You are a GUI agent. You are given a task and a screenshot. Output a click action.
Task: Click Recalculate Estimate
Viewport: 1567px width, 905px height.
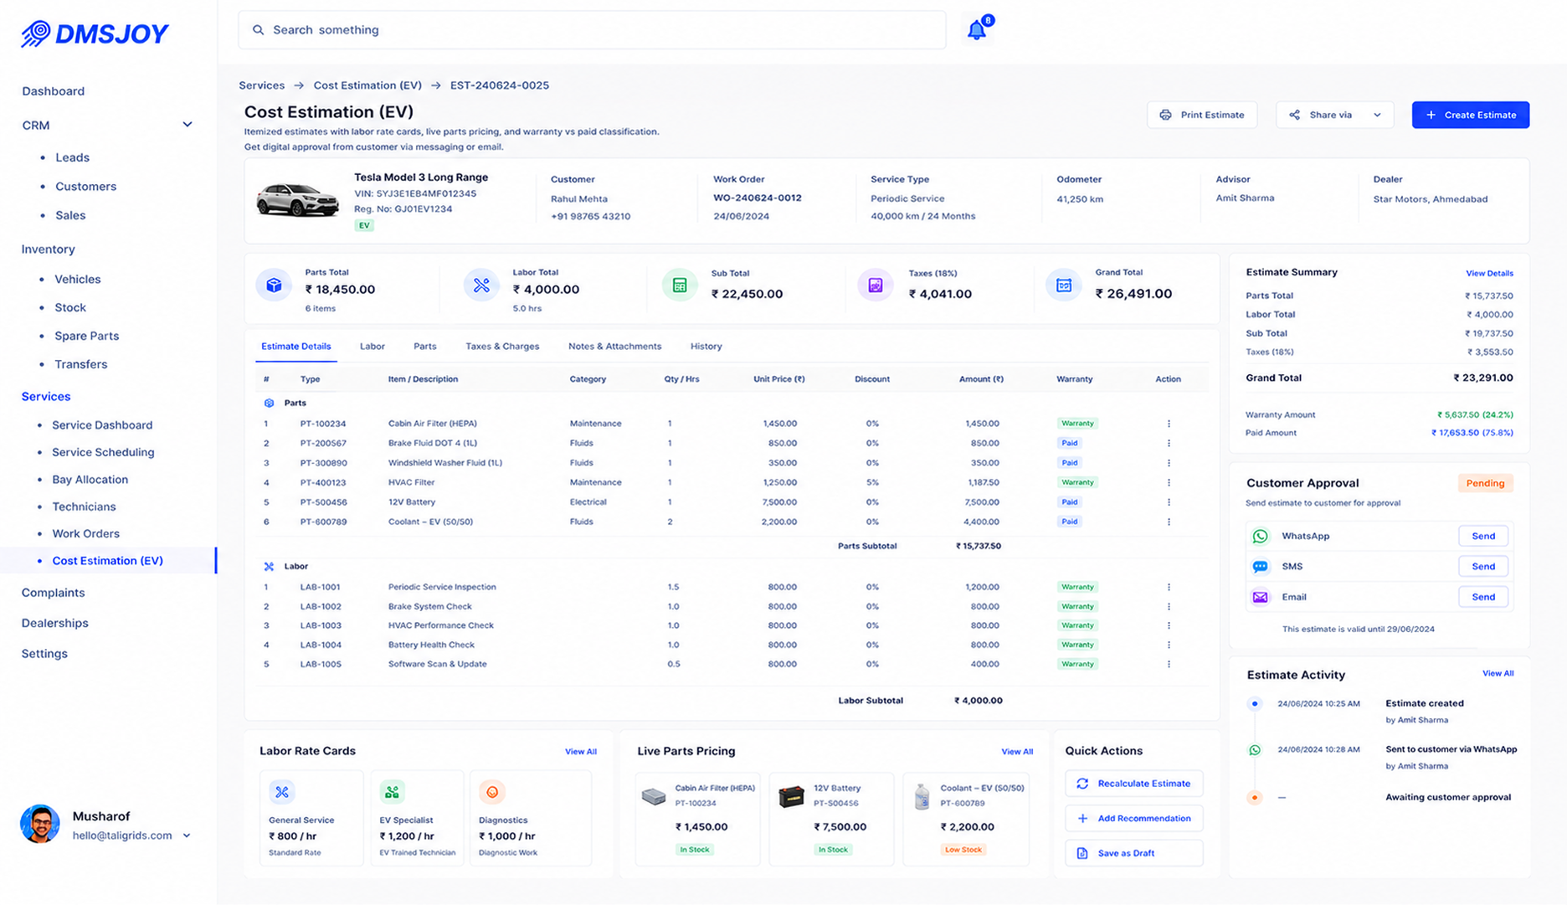(1133, 784)
